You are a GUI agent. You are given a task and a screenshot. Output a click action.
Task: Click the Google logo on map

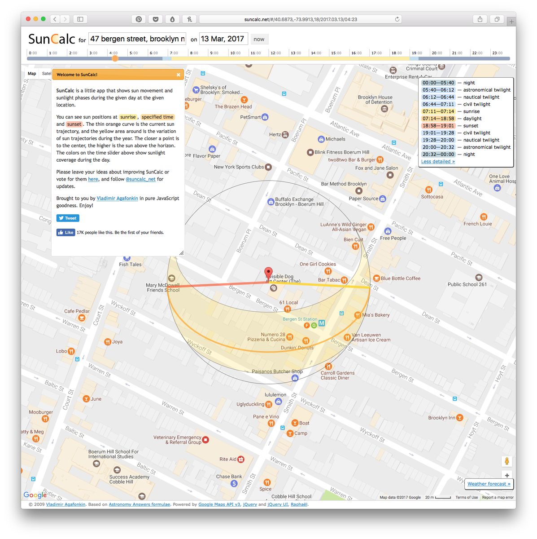point(35,495)
